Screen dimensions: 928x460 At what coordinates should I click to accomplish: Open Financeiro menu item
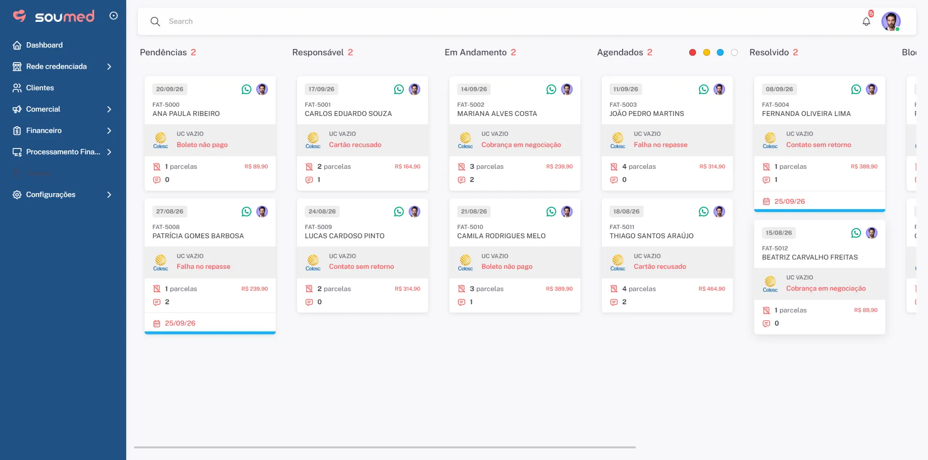63,131
